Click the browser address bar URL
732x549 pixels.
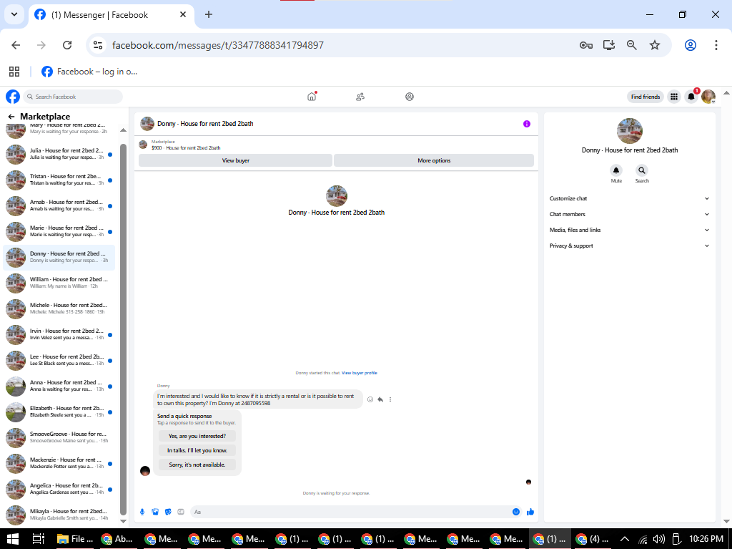tap(218, 45)
